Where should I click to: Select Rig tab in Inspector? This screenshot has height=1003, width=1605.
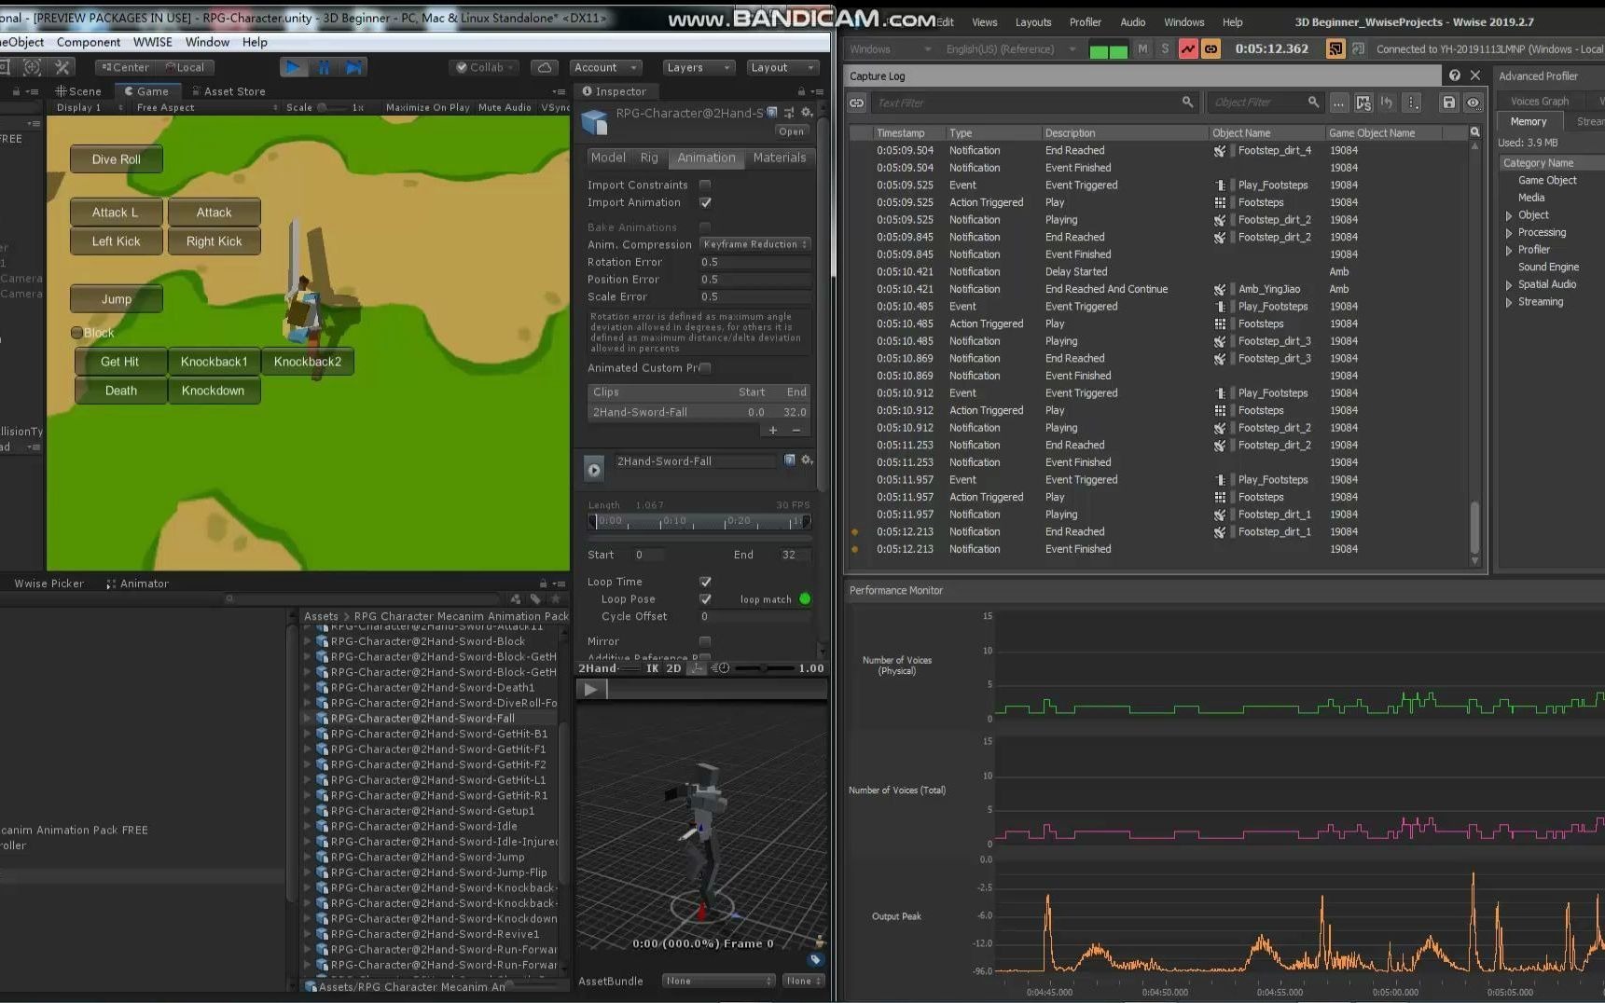coord(649,158)
